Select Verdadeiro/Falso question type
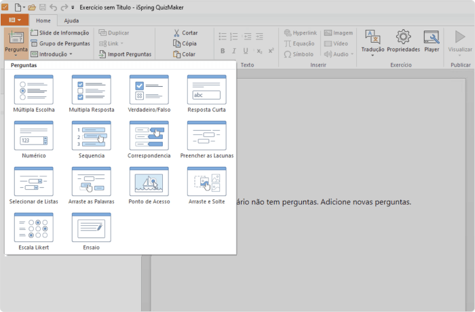The image size is (475, 312). click(149, 94)
